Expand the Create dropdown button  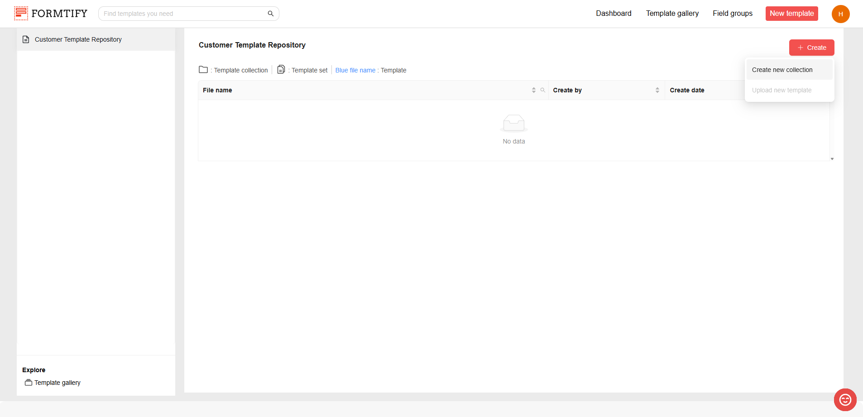[811, 48]
